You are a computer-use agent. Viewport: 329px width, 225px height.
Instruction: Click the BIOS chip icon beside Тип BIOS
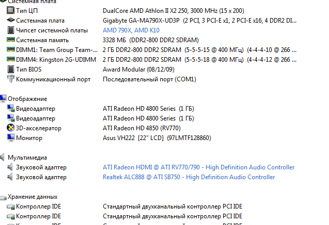point(10,69)
